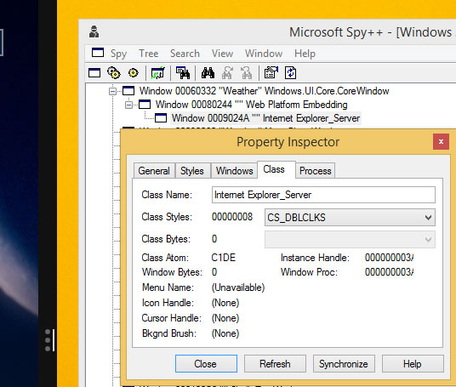Image resolution: width=456 pixels, height=387 pixels.
Task: Click the window icon of Weather tree row
Action: click(x=128, y=91)
